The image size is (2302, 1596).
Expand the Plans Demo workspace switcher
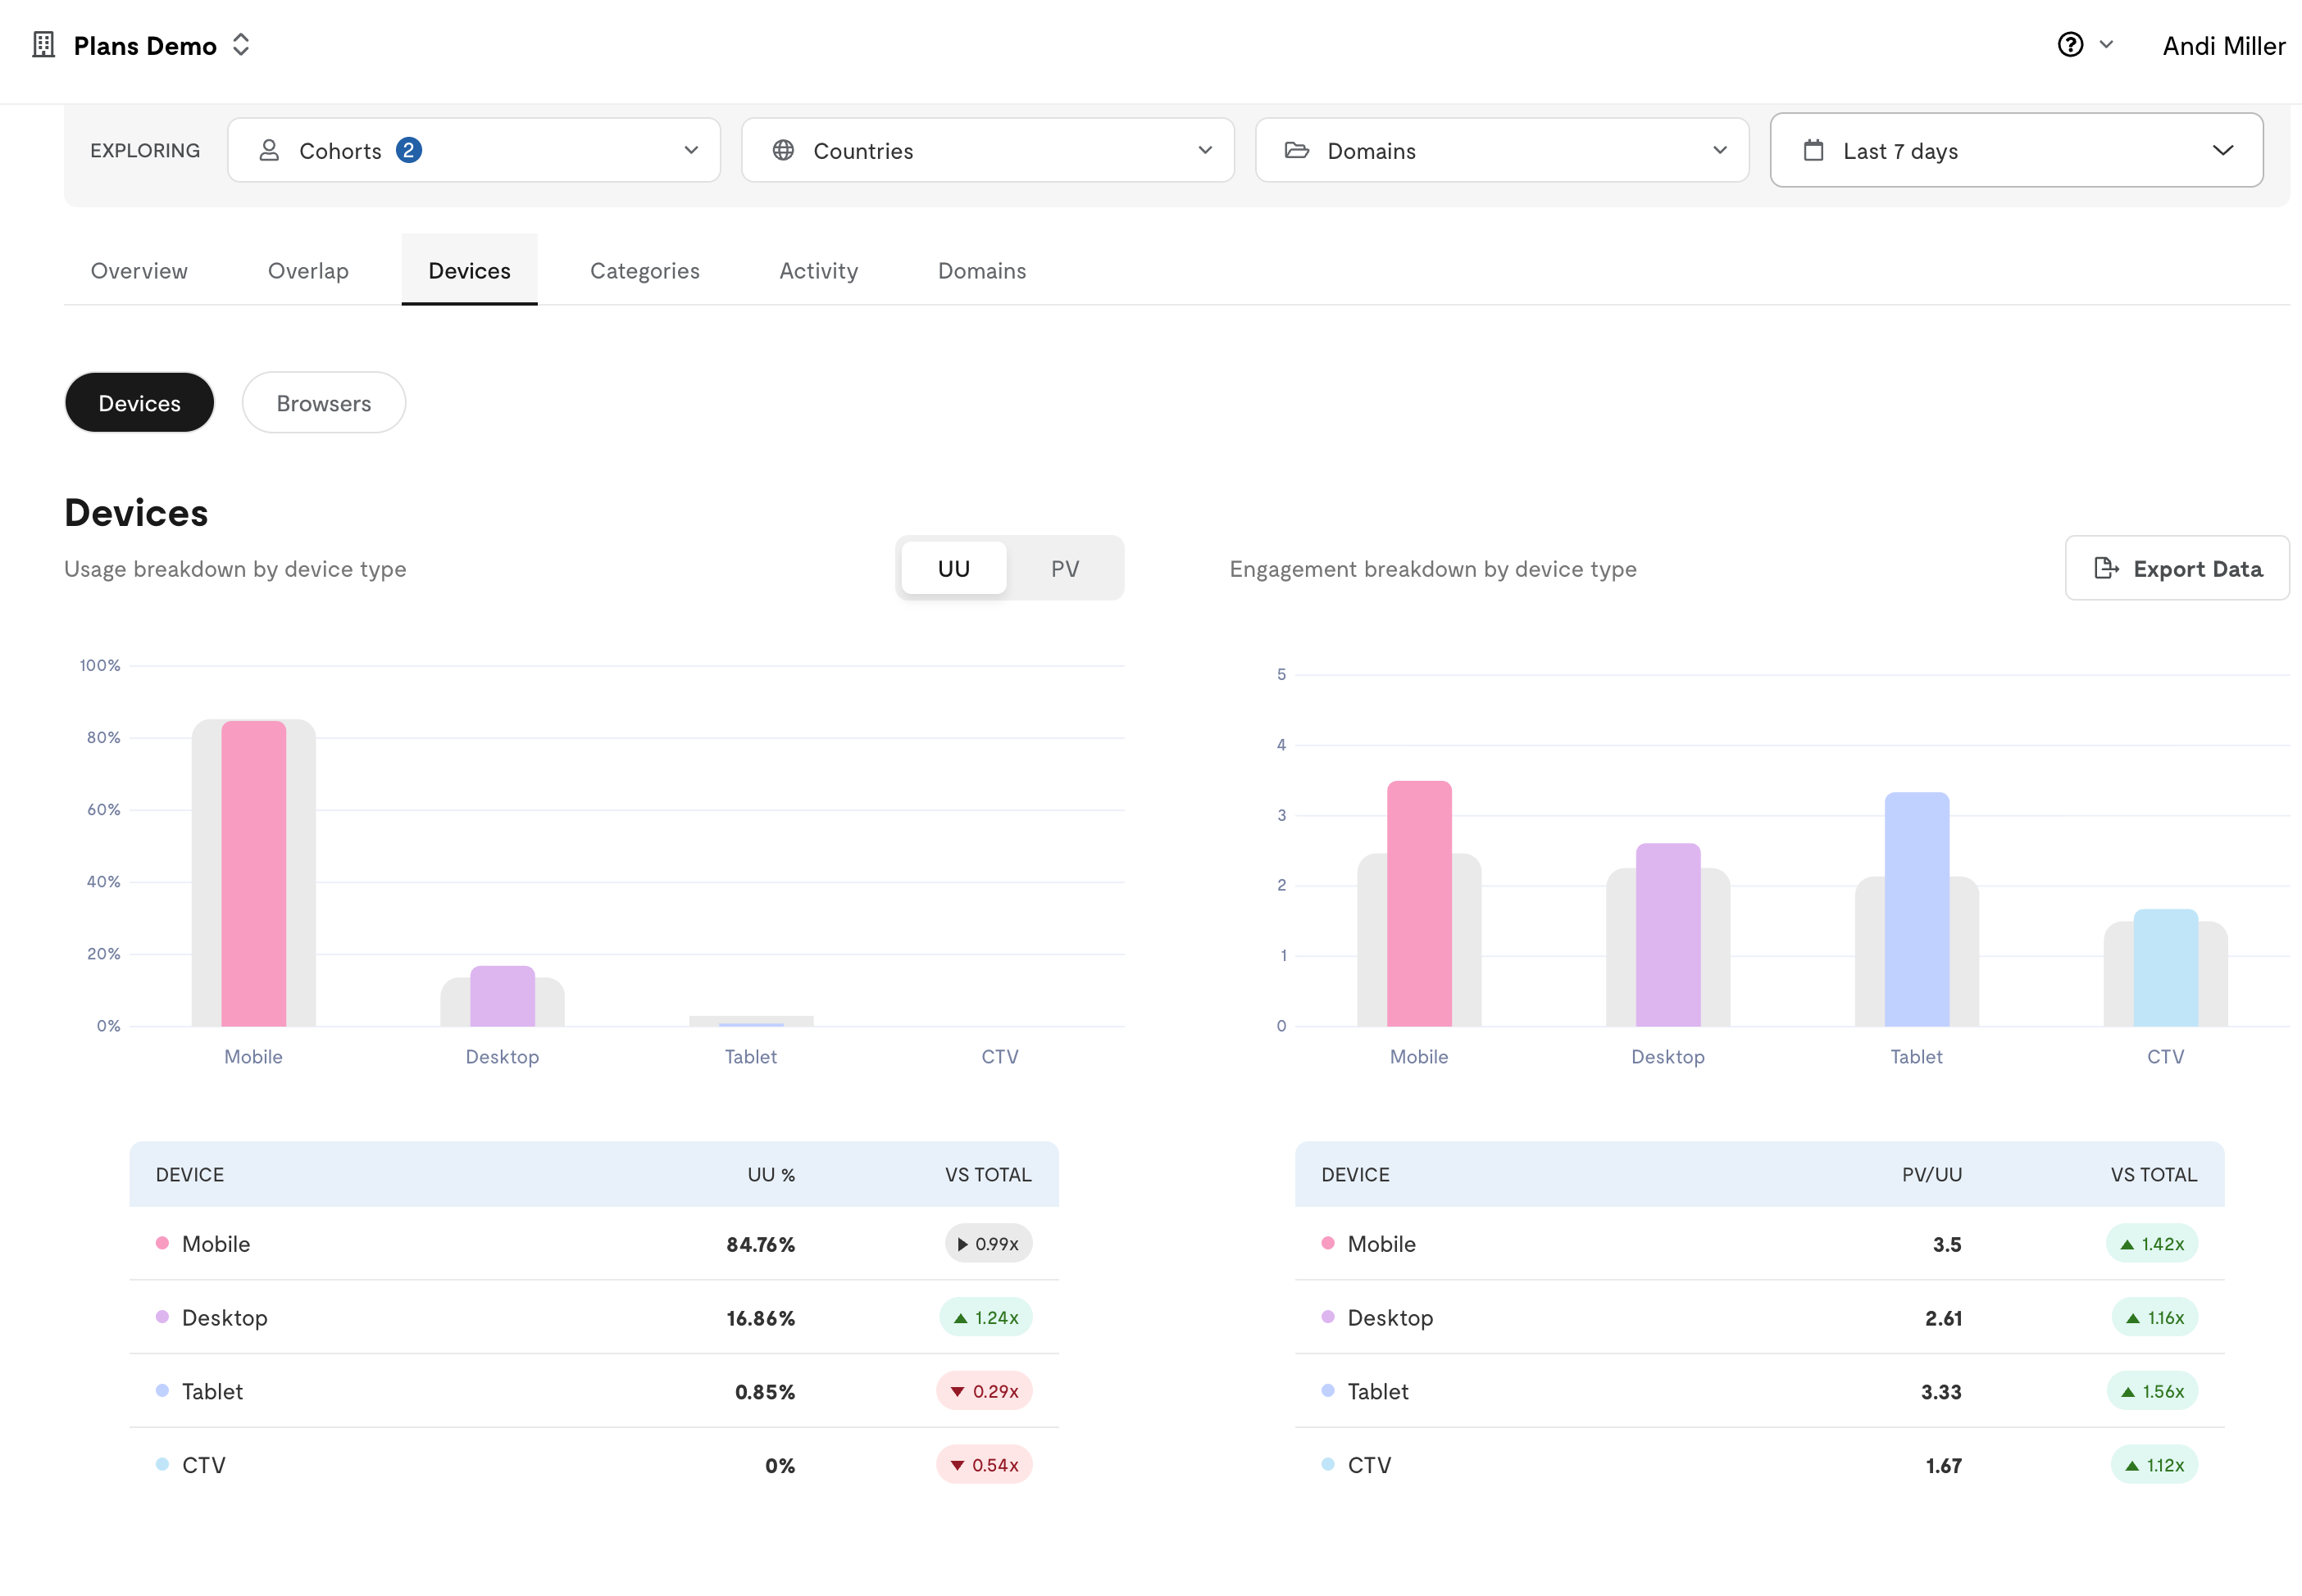(x=240, y=45)
